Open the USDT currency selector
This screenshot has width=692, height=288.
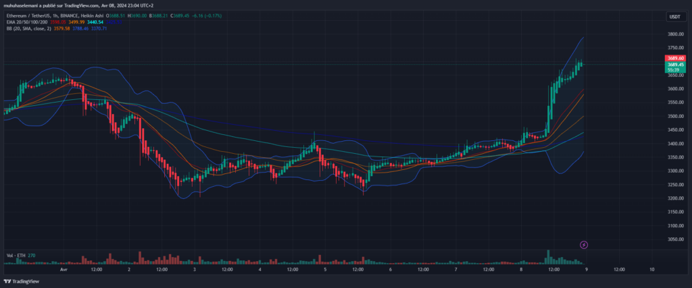point(674,16)
